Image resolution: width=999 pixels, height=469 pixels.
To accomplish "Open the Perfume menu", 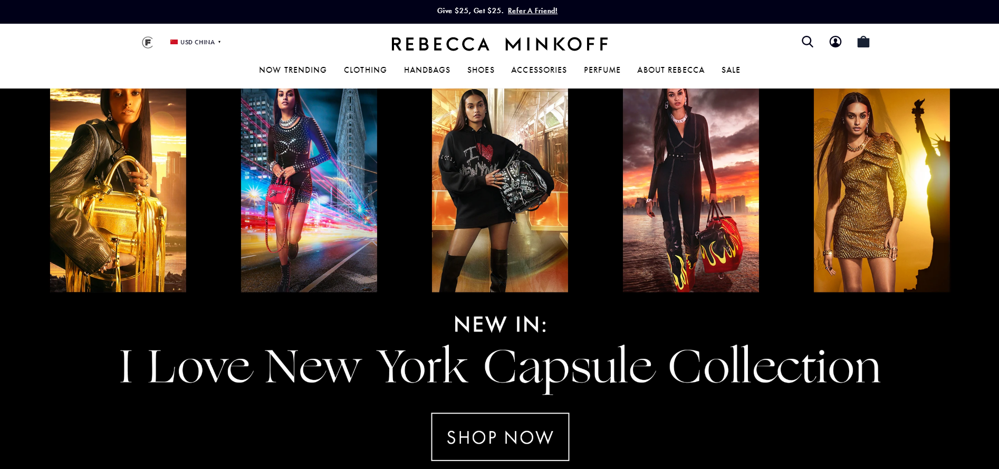I will pos(602,70).
